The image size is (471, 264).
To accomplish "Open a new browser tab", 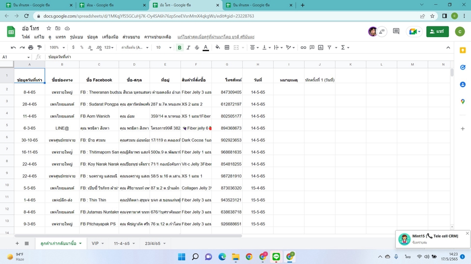I will (303, 5).
